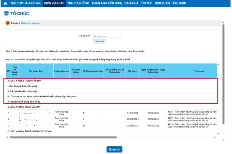Click the horizontal scrollbar right arrow
This screenshot has height=154, width=232.
(215, 137)
